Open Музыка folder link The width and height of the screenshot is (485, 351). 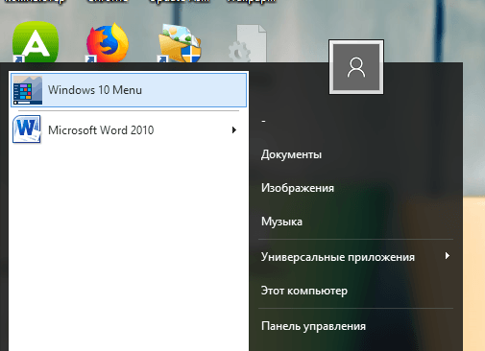(x=281, y=222)
